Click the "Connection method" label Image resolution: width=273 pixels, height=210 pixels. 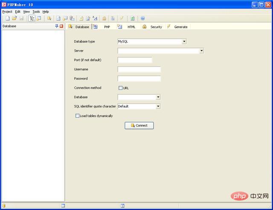click(x=87, y=88)
